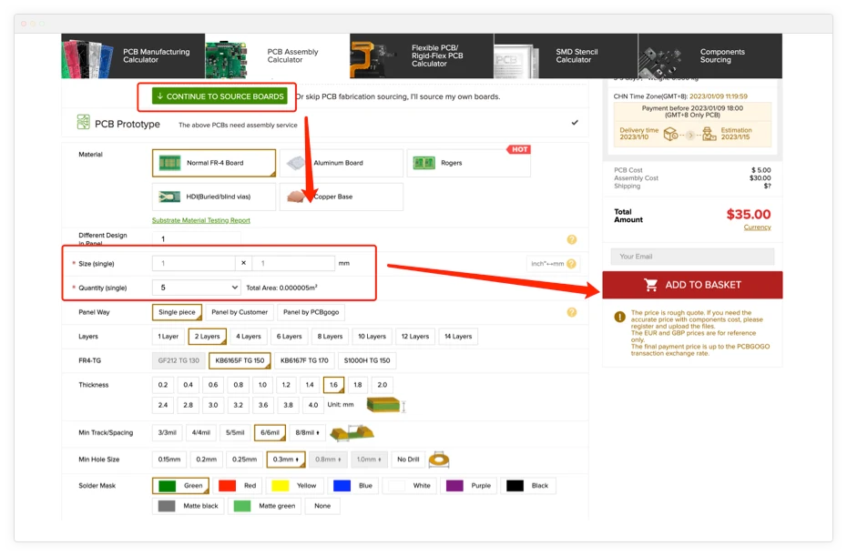Open the 0.8mm hole size dropdown
The image size is (847, 556).
[328, 460]
